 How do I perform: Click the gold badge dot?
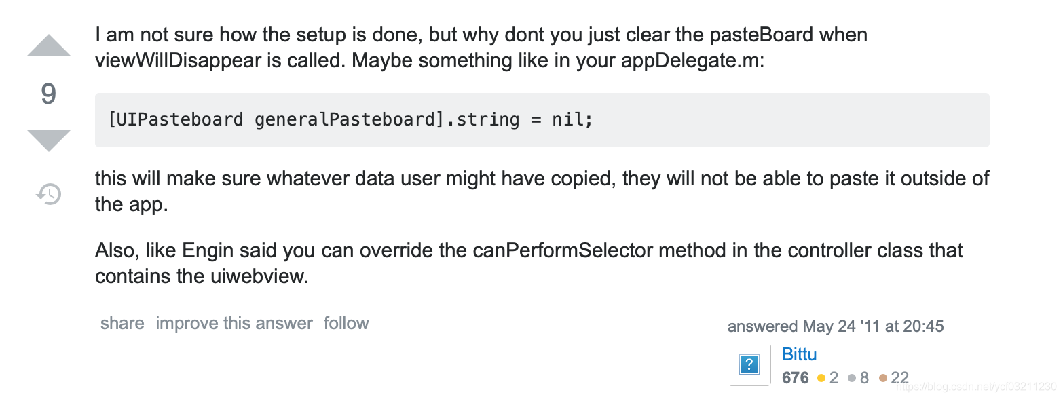tap(821, 378)
